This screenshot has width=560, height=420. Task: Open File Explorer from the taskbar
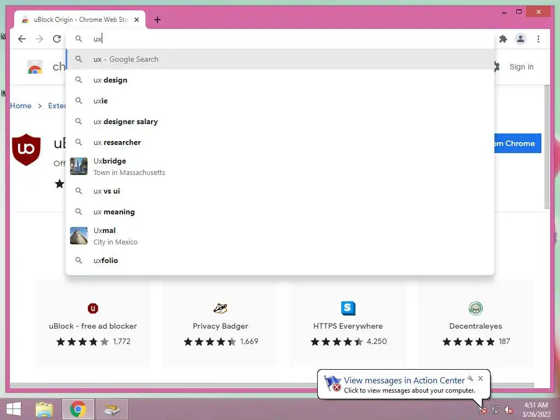coord(44,409)
